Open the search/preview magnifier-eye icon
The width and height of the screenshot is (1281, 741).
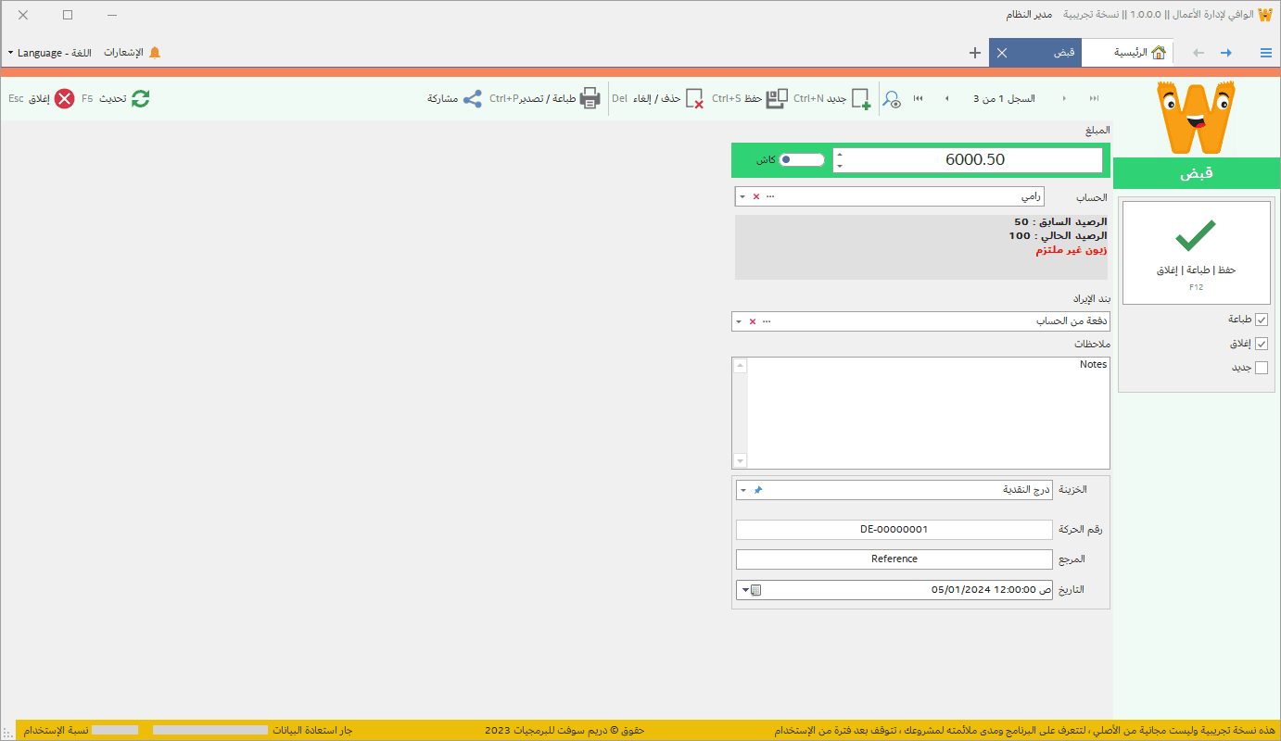click(892, 99)
